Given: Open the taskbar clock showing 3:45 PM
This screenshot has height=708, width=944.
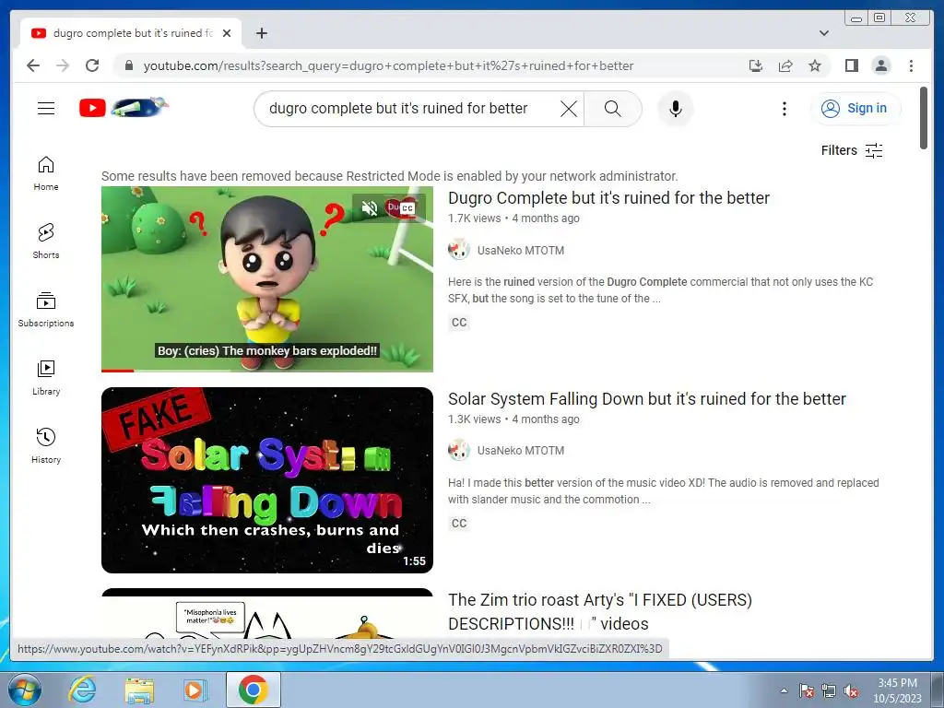Looking at the screenshot, I should (x=897, y=690).
